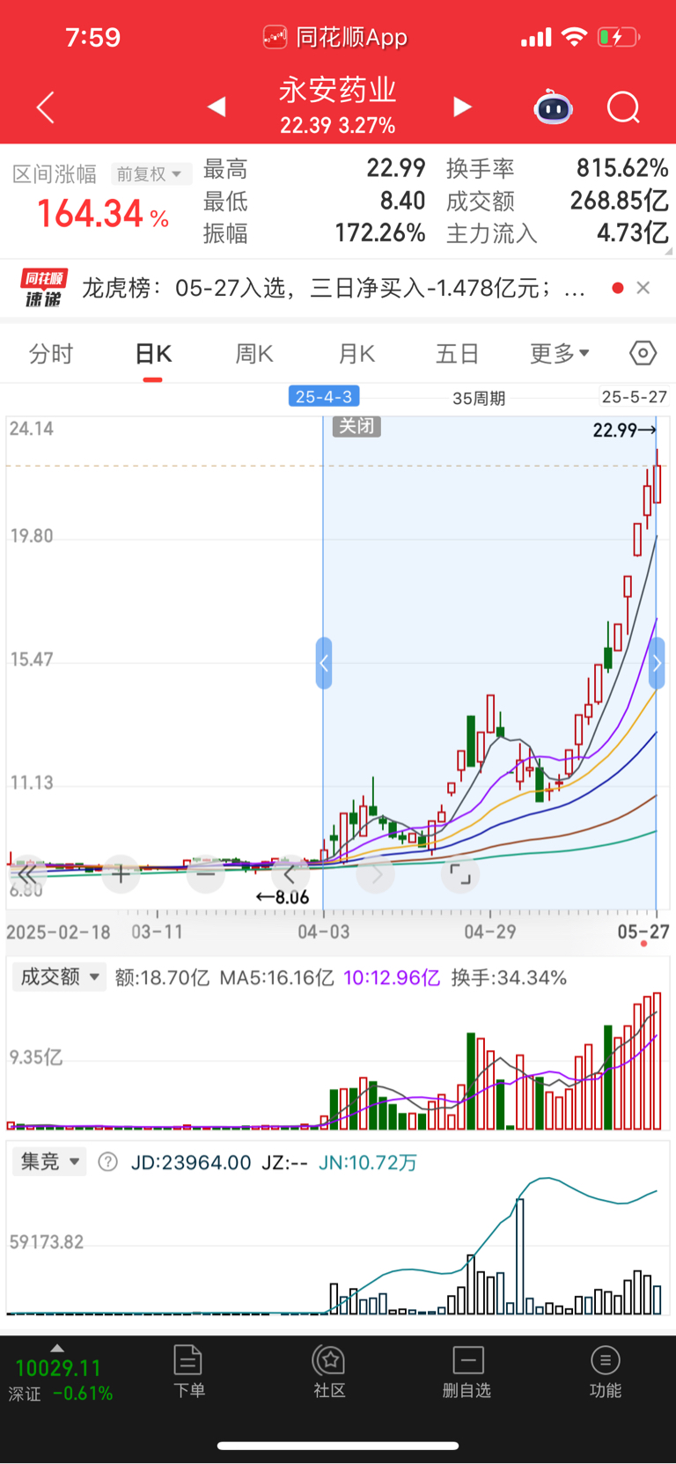Image resolution: width=676 pixels, height=1464 pixels.
Task: Tap the end date label 25-5-27
Action: click(x=634, y=396)
